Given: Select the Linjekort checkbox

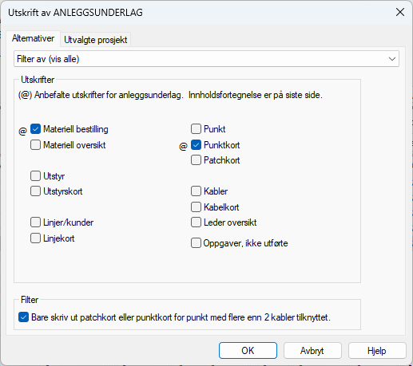Looking at the screenshot, I should tap(35, 238).
